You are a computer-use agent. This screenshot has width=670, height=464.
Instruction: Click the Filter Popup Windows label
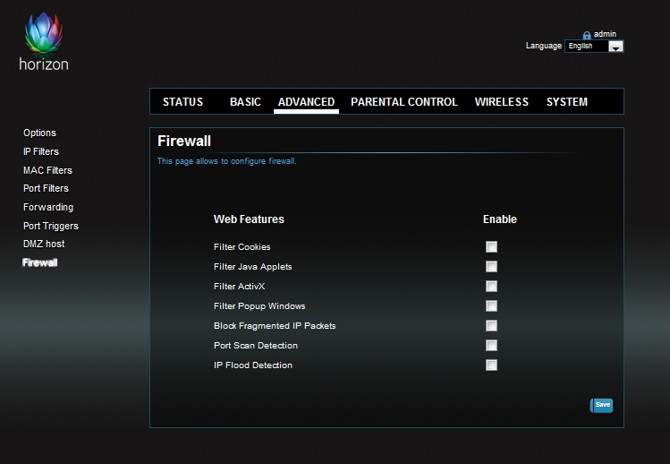[259, 306]
